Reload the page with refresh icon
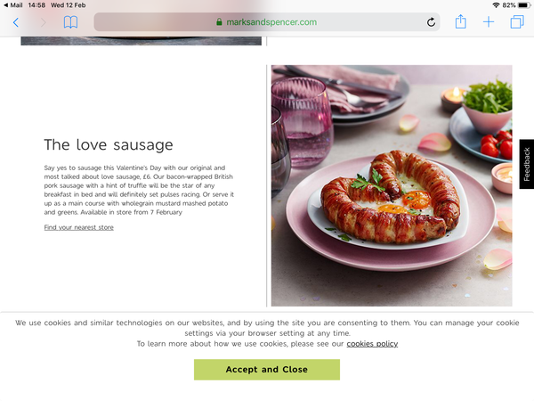 431,22
